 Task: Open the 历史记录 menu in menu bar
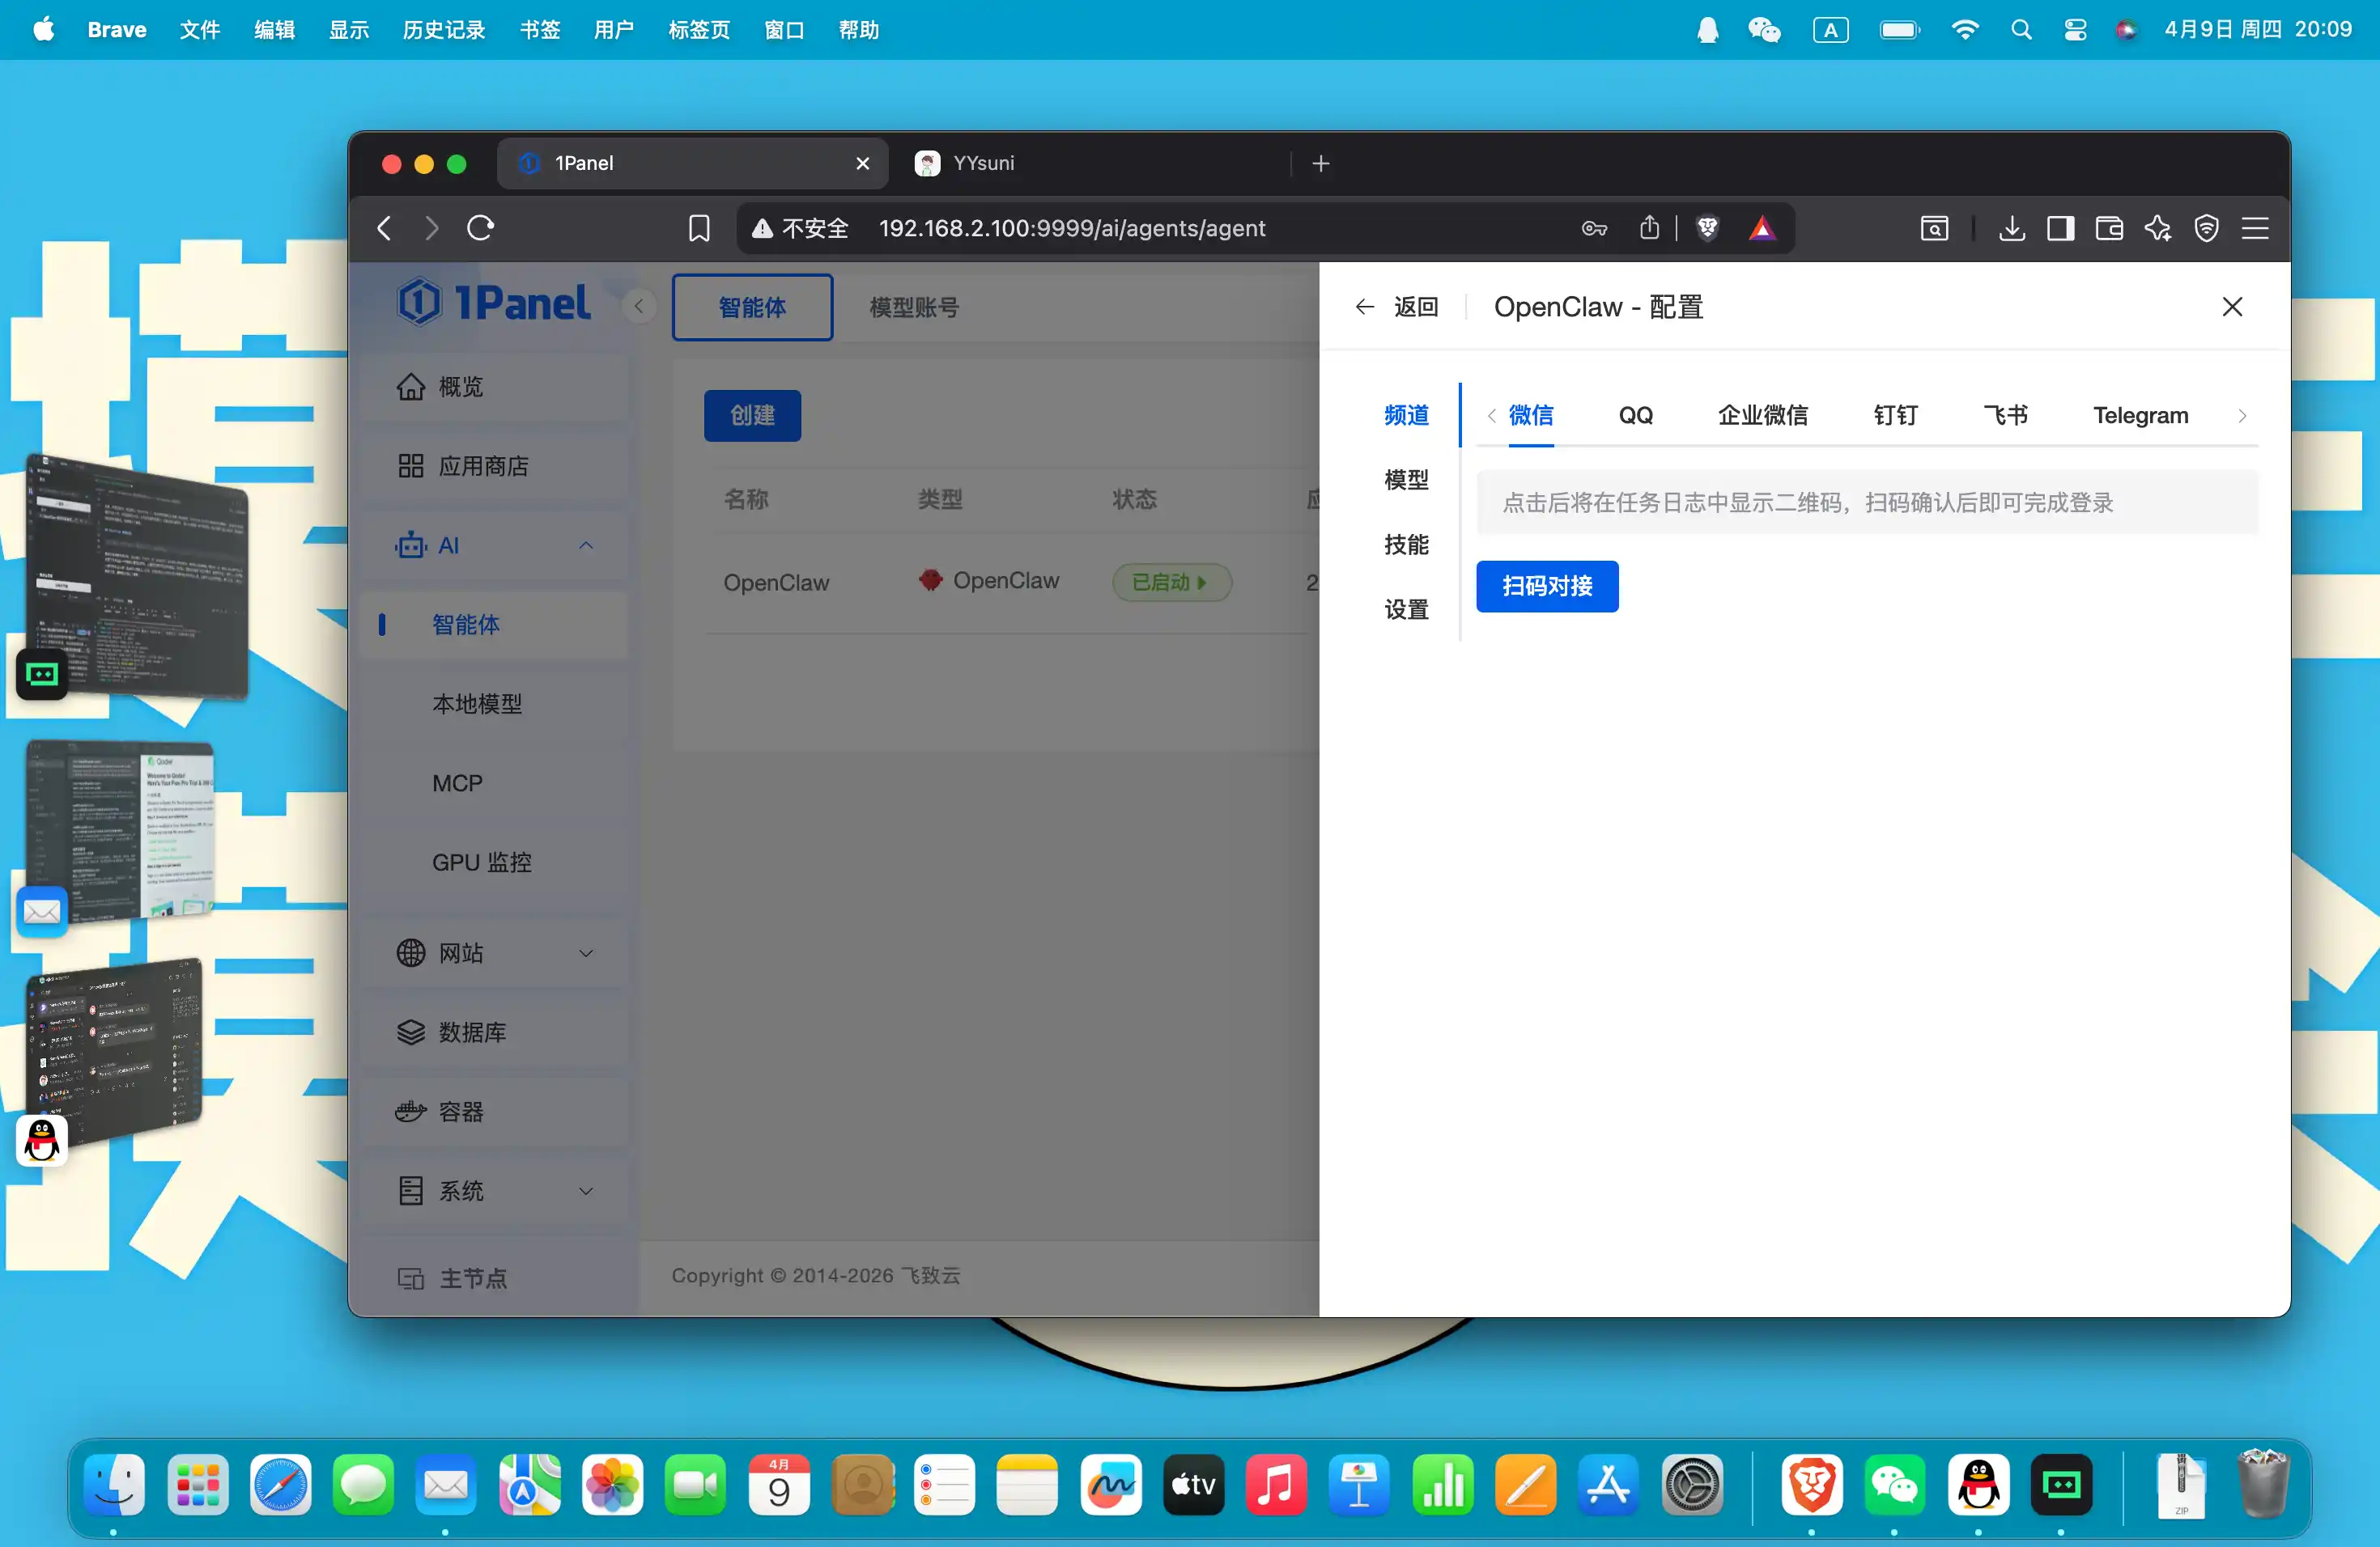(x=444, y=30)
